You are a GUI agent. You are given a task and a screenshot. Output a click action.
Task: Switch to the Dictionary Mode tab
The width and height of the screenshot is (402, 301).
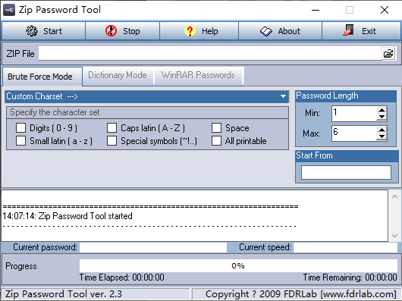click(x=118, y=75)
